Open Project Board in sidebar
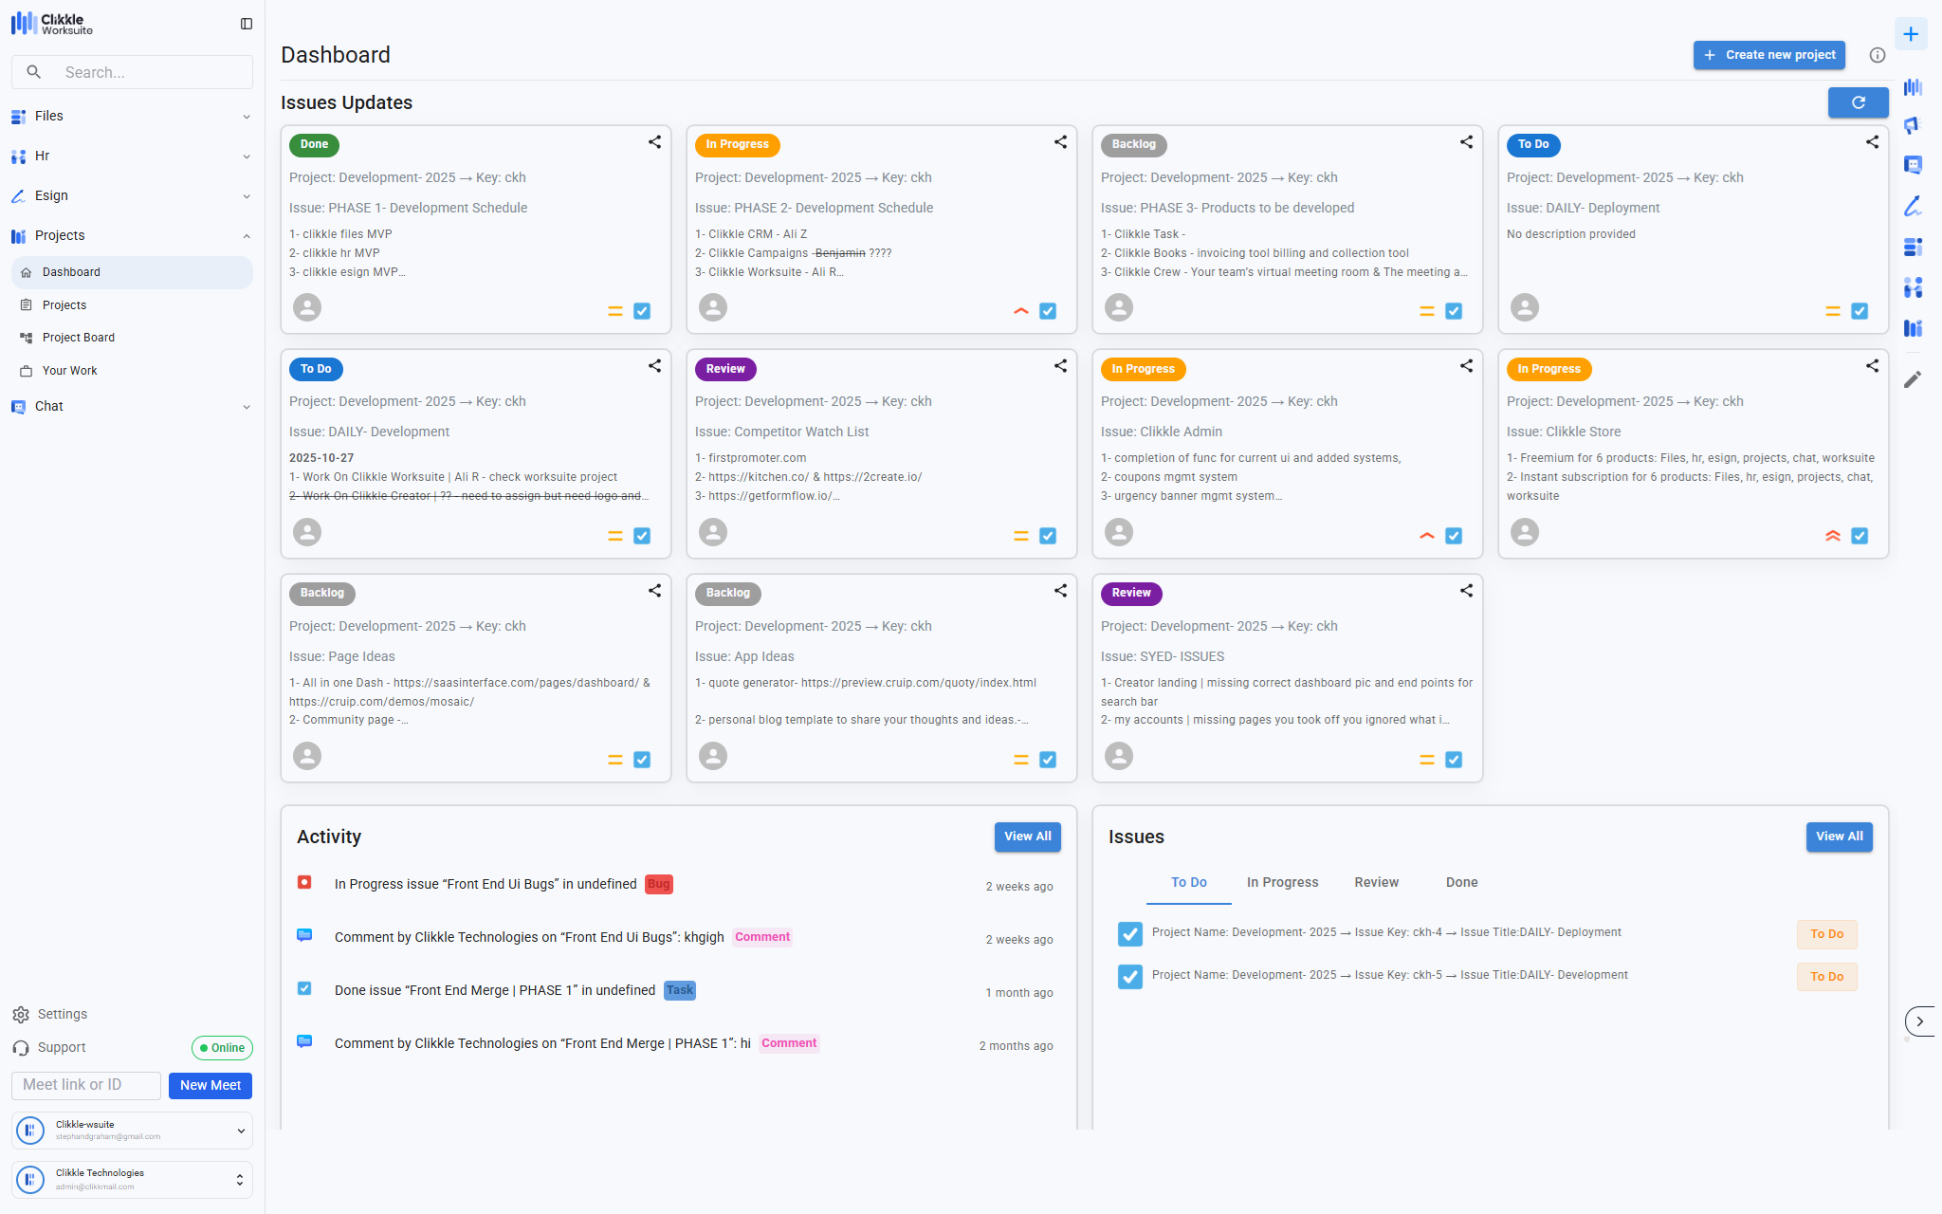 point(79,338)
